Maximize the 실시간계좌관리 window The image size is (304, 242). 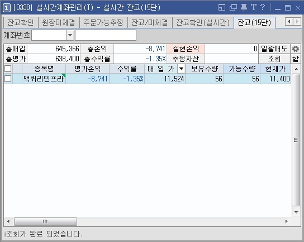pyautogui.click(x=288, y=8)
